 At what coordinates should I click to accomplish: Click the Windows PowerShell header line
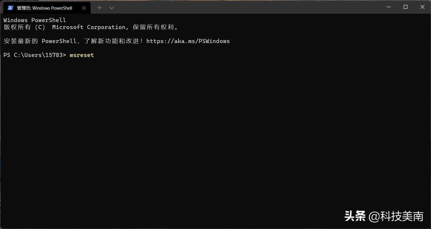(x=35, y=20)
